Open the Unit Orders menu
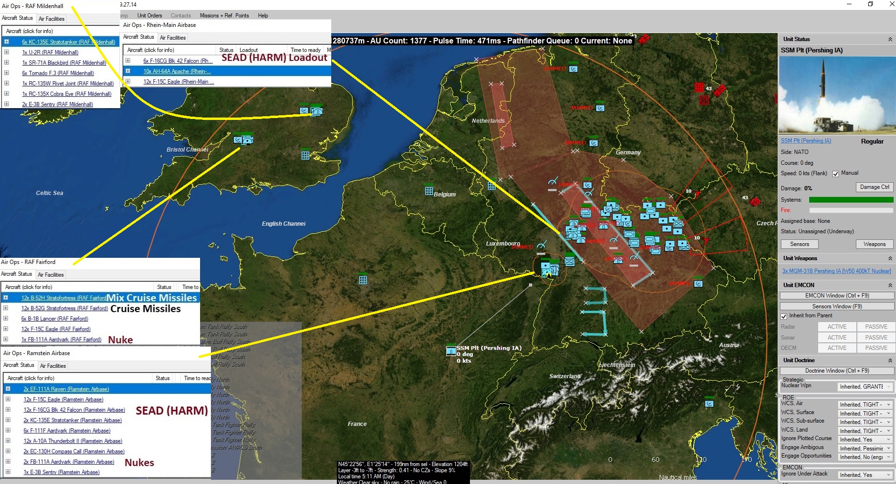896x484 pixels. [150, 16]
